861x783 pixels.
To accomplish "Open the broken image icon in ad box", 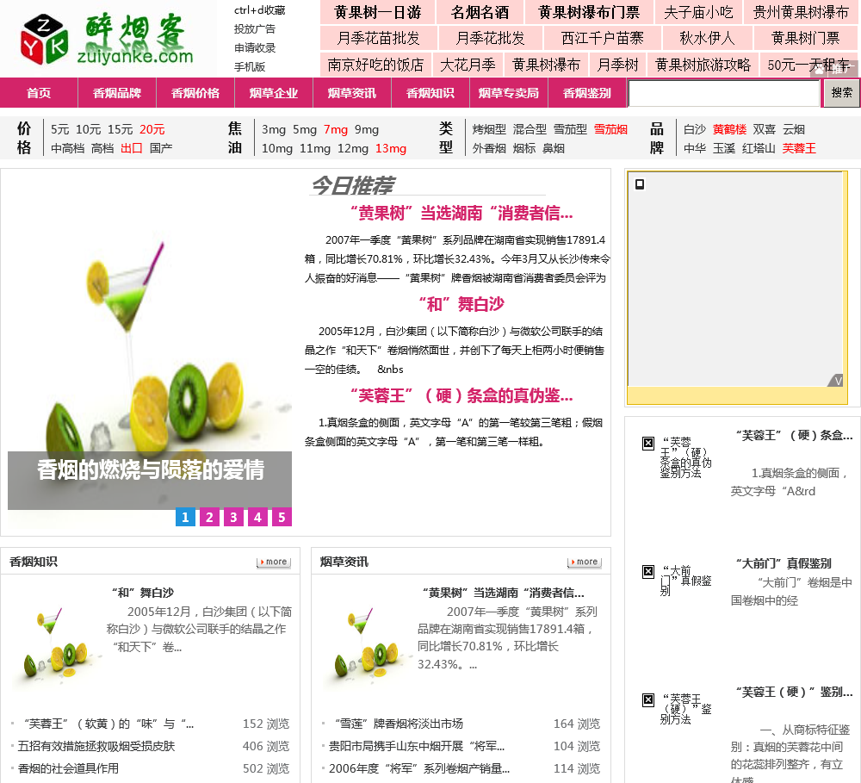I will [640, 184].
